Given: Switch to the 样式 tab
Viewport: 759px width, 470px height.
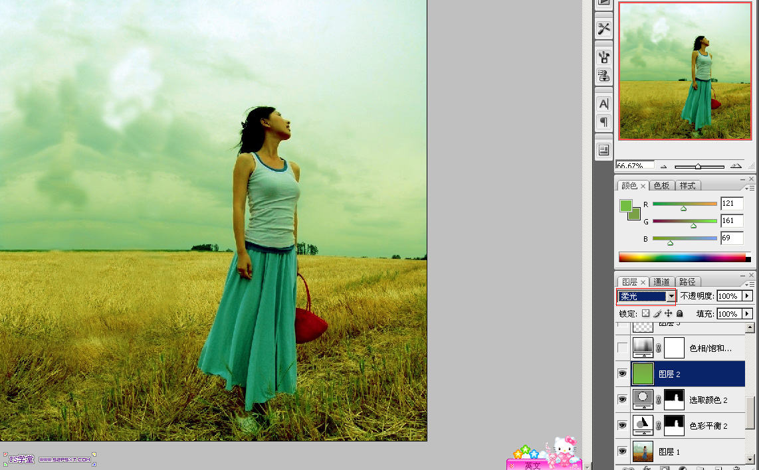Looking at the screenshot, I should pyautogui.click(x=687, y=186).
